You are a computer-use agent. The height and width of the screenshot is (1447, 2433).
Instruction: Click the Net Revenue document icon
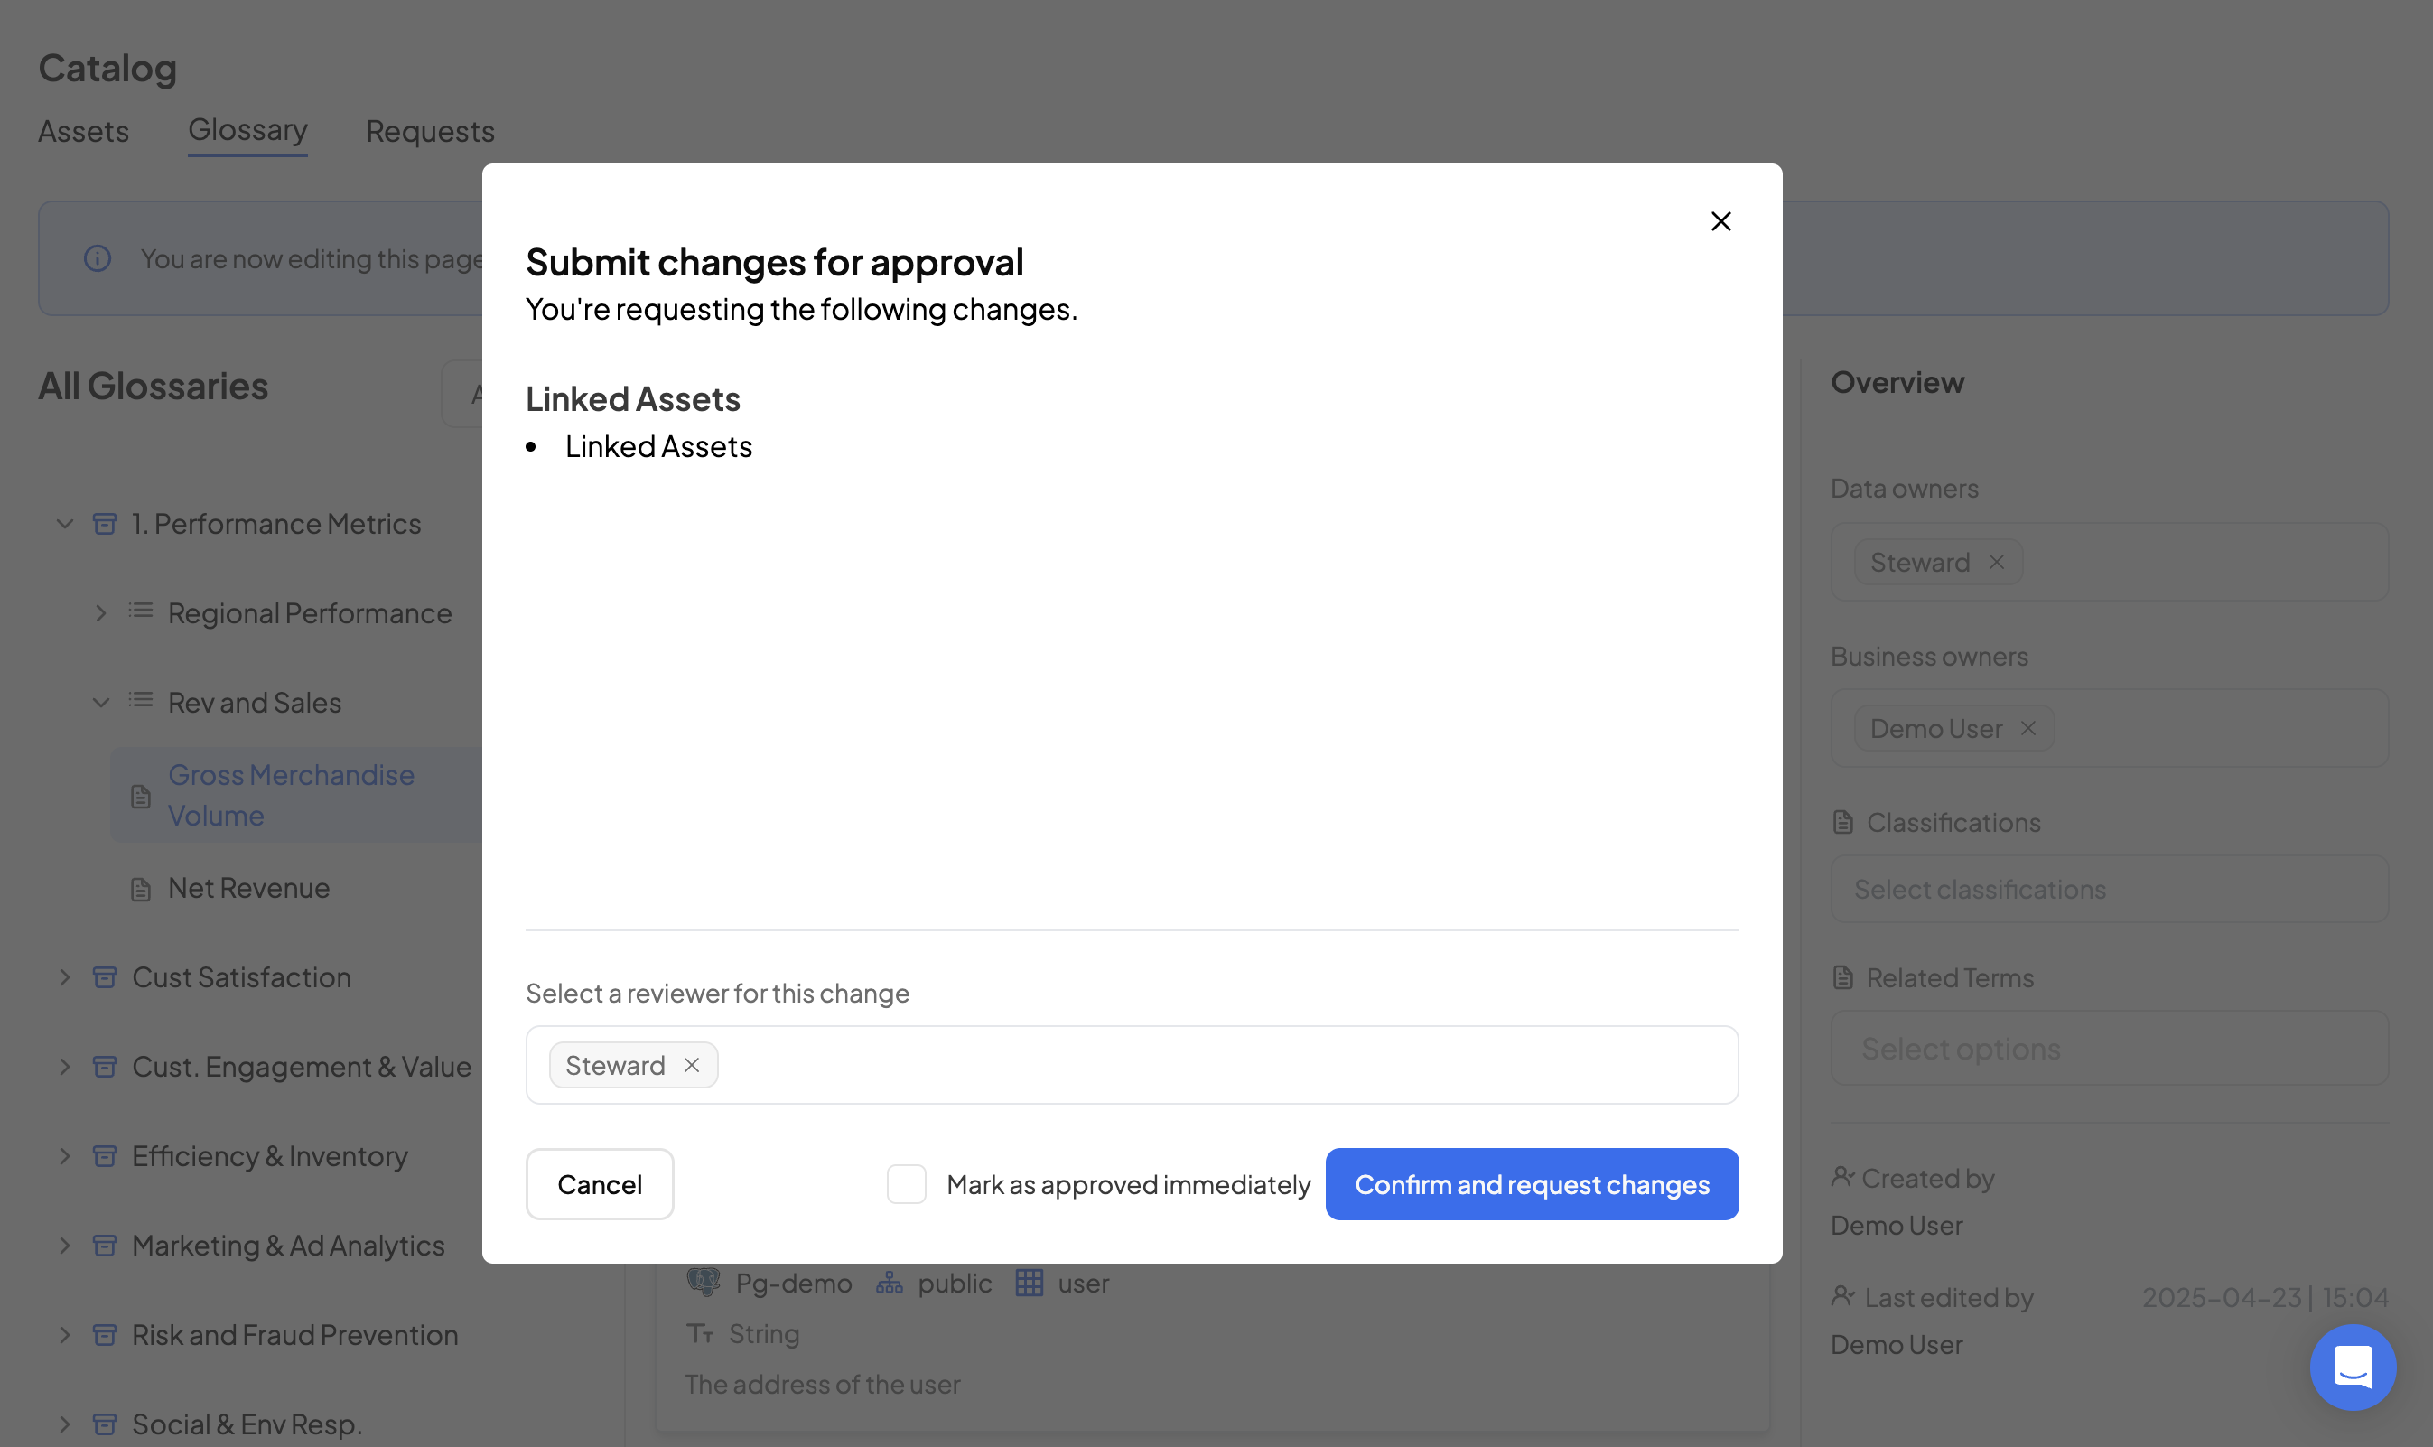(x=142, y=890)
